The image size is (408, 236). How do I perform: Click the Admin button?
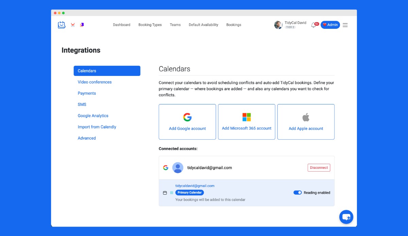(x=330, y=25)
